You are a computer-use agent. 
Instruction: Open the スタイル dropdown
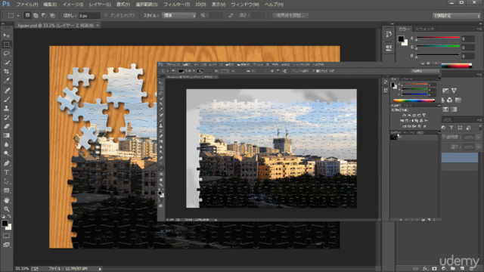coord(179,15)
